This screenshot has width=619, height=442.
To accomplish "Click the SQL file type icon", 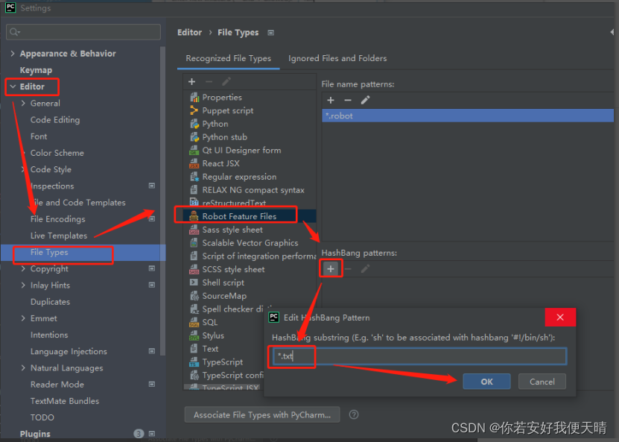I will pyautogui.click(x=195, y=322).
